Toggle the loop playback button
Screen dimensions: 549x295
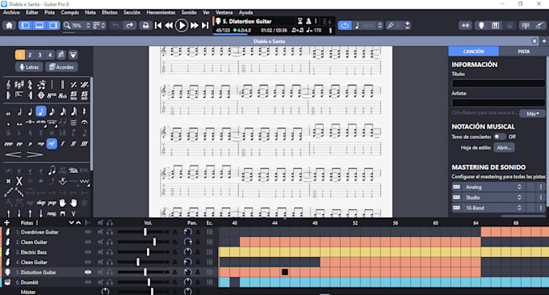(345, 25)
